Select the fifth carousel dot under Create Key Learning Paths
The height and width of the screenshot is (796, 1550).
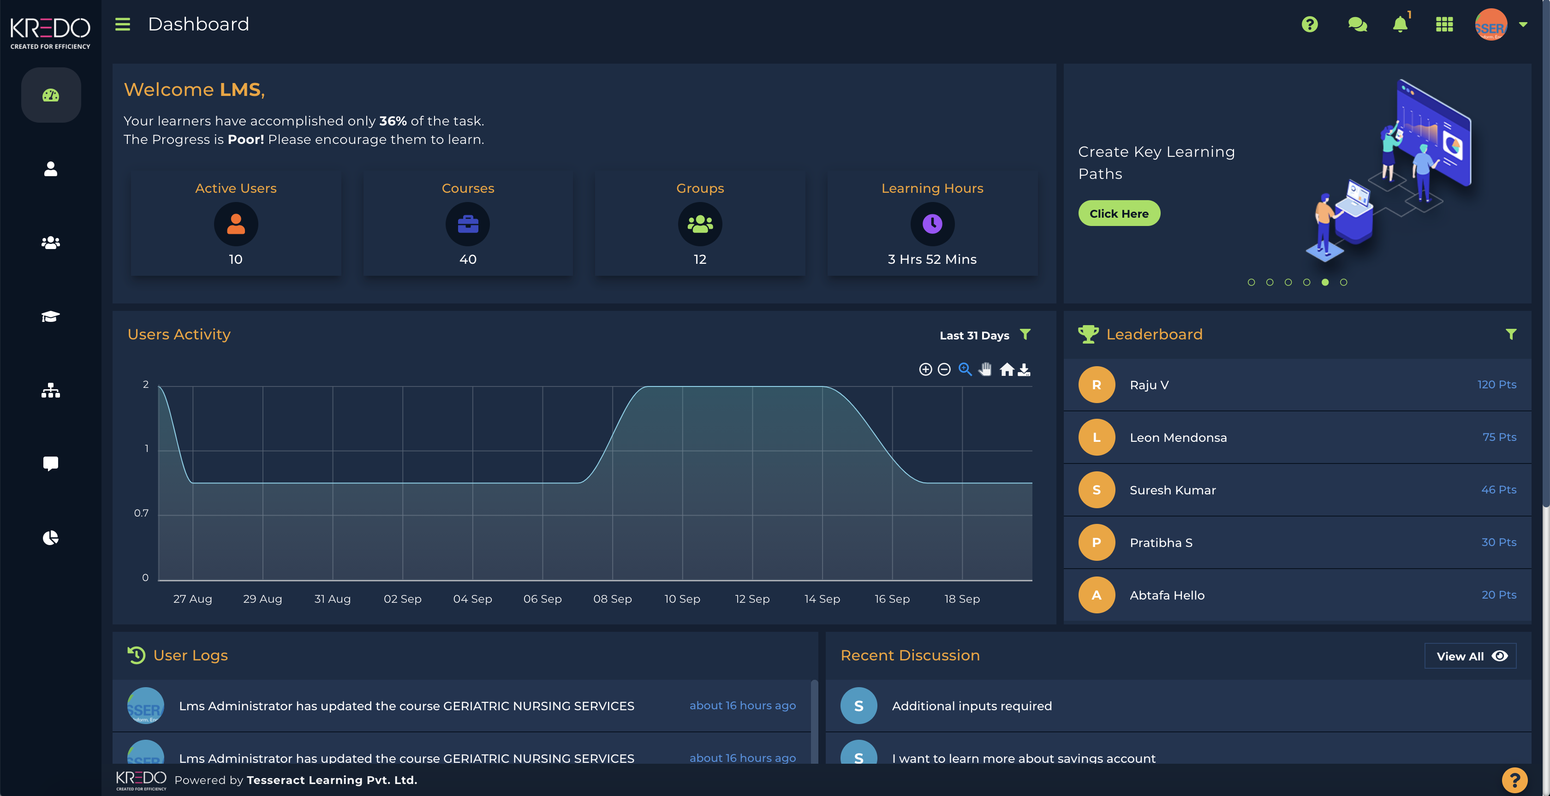tap(1324, 282)
